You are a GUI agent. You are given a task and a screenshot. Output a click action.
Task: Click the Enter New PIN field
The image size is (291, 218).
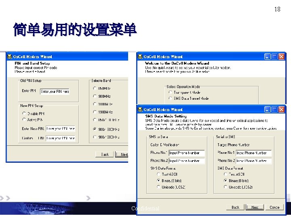coord(61,128)
